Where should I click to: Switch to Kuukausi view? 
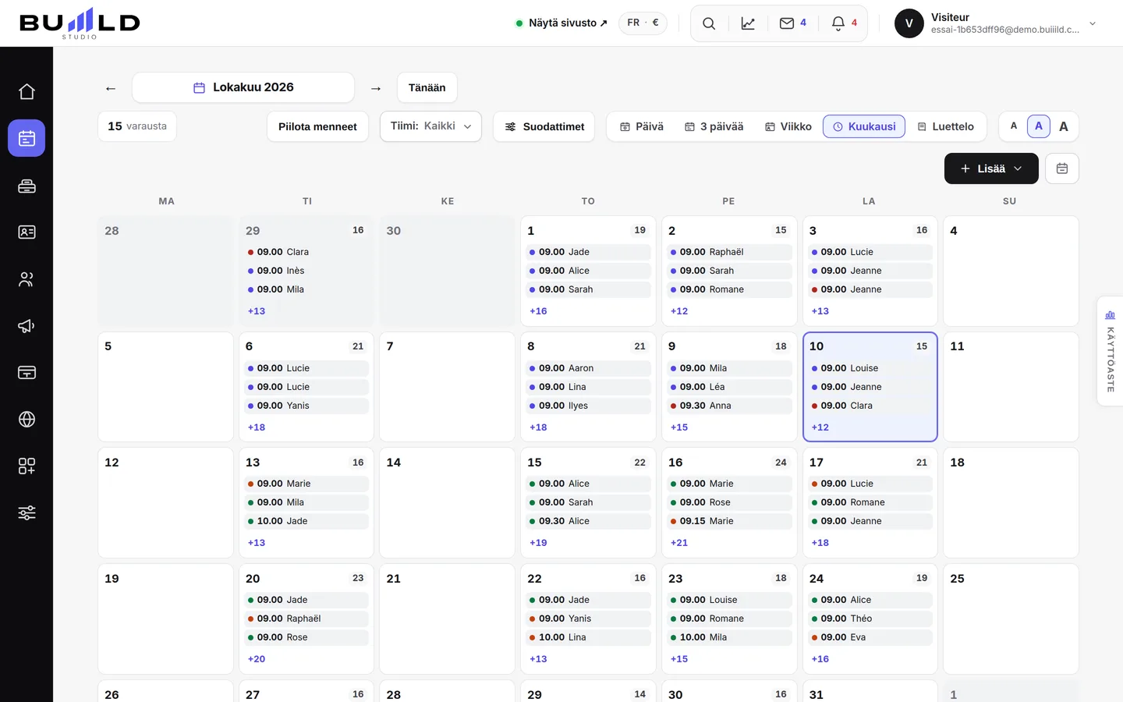click(864, 126)
